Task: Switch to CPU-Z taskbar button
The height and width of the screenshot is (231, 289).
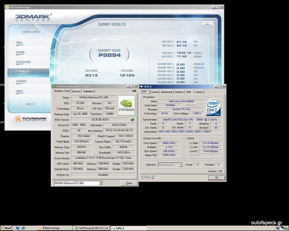Action: (x=128, y=228)
